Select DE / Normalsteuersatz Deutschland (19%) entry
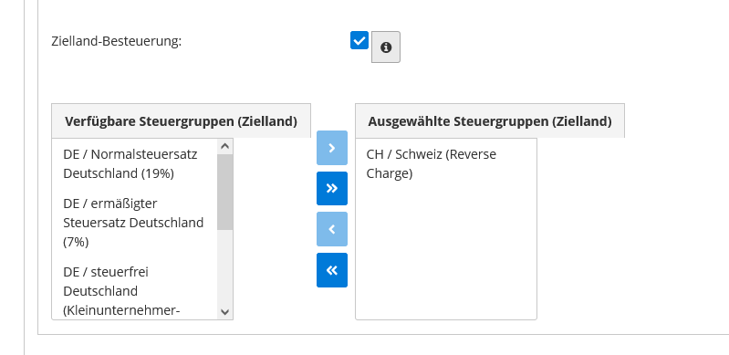 pyautogui.click(x=135, y=163)
